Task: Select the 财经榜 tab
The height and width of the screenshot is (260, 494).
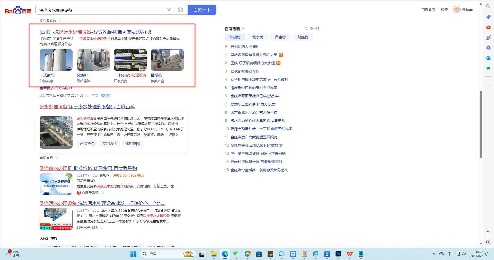Action: 303,37
